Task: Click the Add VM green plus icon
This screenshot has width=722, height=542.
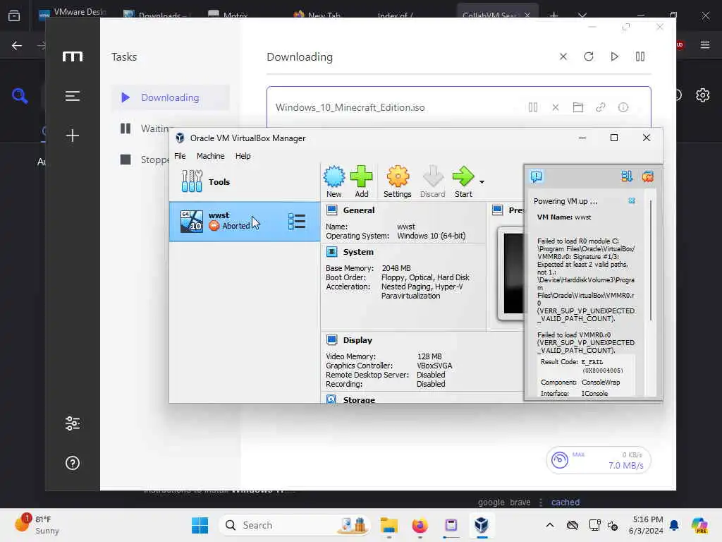Action: pos(362,181)
